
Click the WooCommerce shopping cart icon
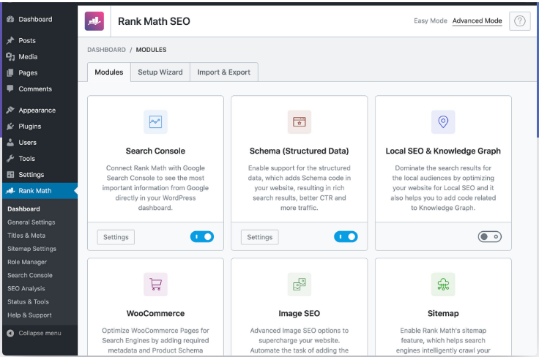coord(155,285)
